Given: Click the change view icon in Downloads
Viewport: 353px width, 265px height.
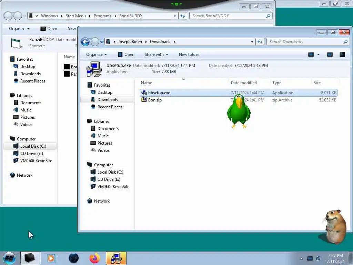Looking at the screenshot, I should point(311,55).
